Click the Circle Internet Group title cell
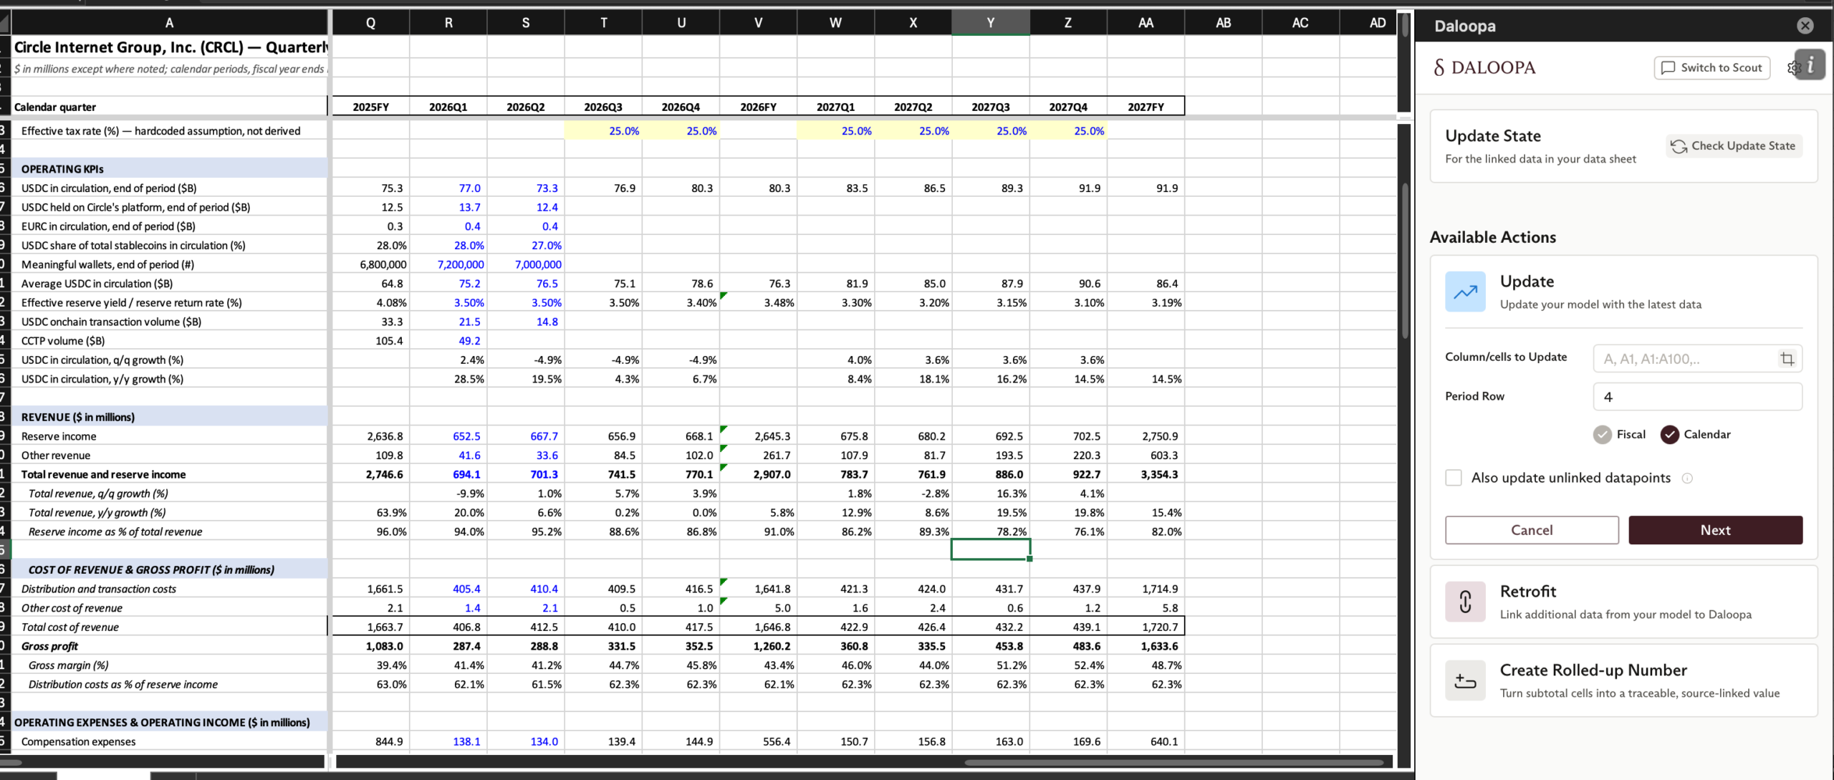The height and width of the screenshot is (780, 1834). (171, 47)
